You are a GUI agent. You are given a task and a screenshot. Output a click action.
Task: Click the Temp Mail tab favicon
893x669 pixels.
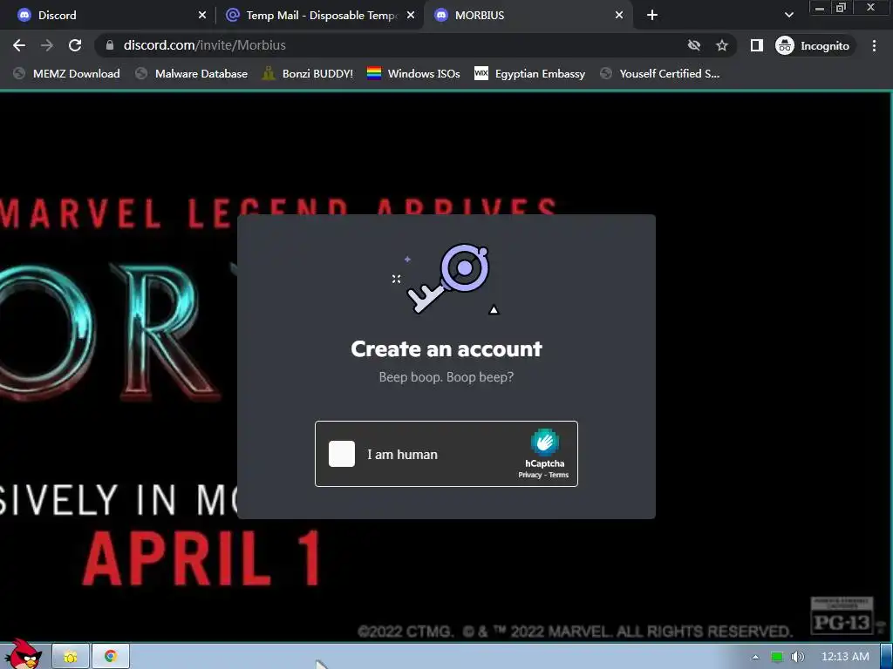pyautogui.click(x=233, y=16)
